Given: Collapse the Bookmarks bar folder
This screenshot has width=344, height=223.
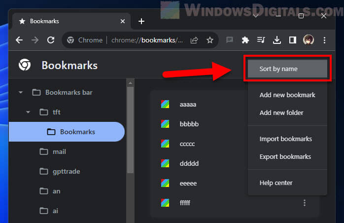Looking at the screenshot, I should click(x=21, y=92).
